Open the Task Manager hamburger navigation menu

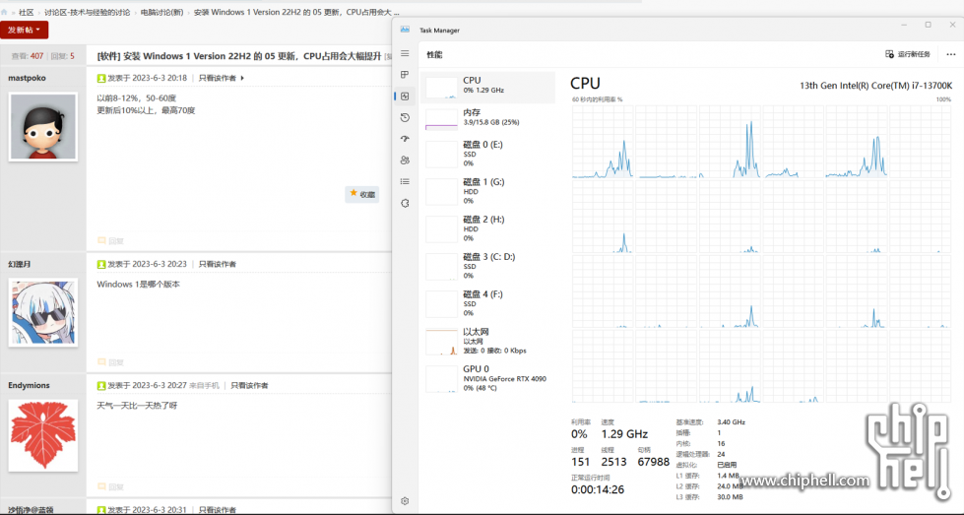click(x=405, y=53)
